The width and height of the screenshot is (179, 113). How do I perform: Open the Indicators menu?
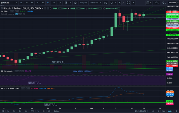94,3
